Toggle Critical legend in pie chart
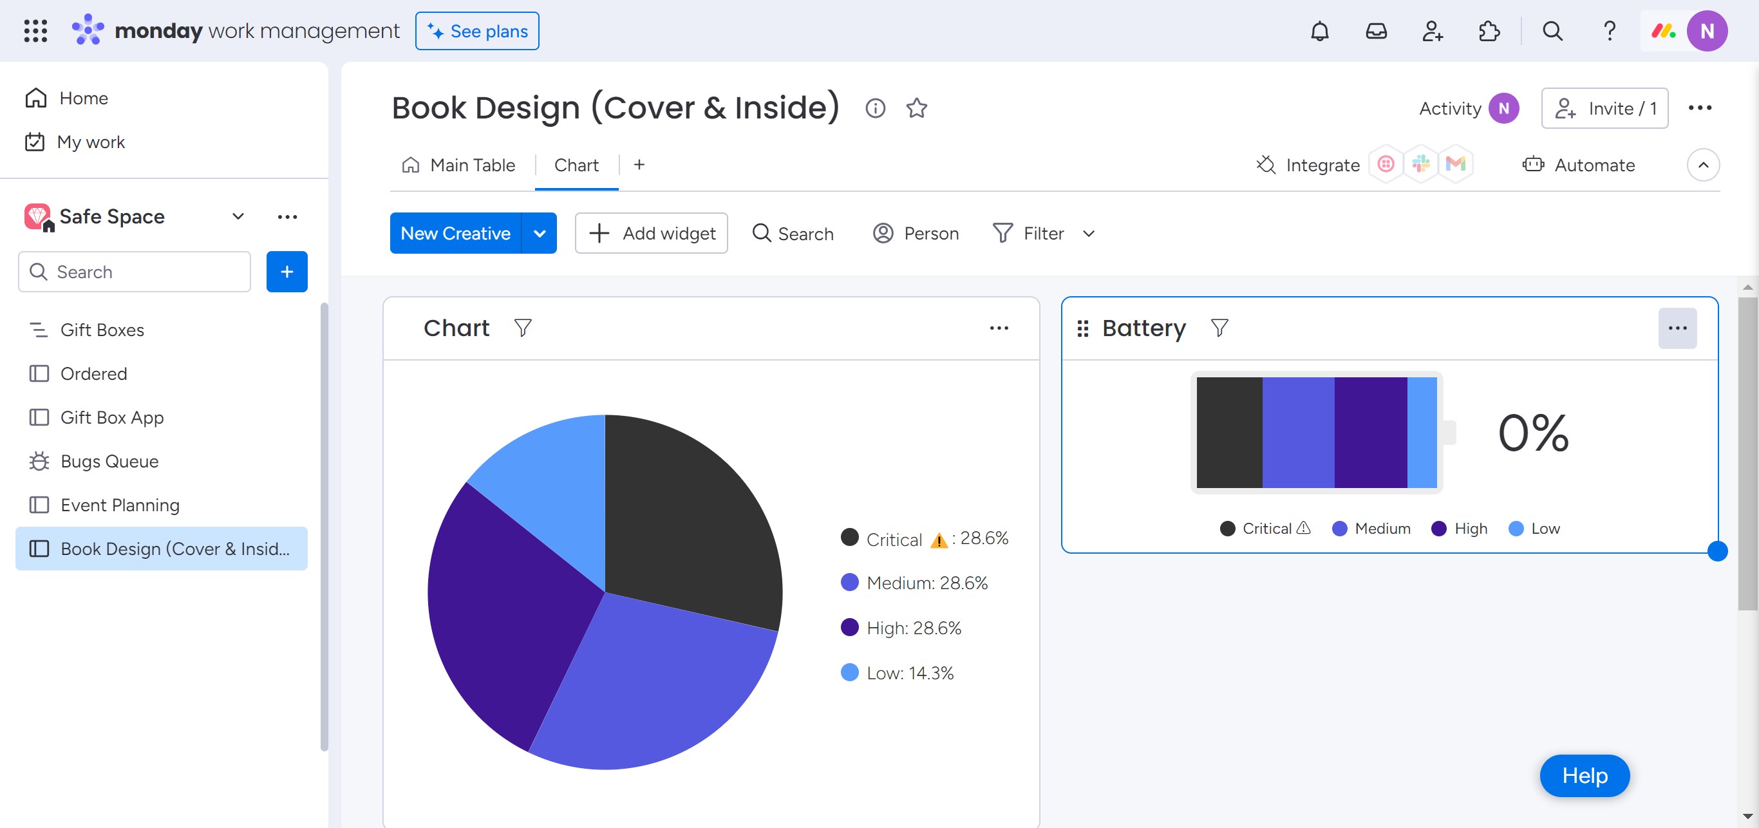Viewport: 1759px width, 828px height. pos(924,538)
